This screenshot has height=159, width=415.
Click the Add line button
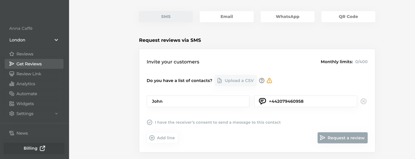162,138
